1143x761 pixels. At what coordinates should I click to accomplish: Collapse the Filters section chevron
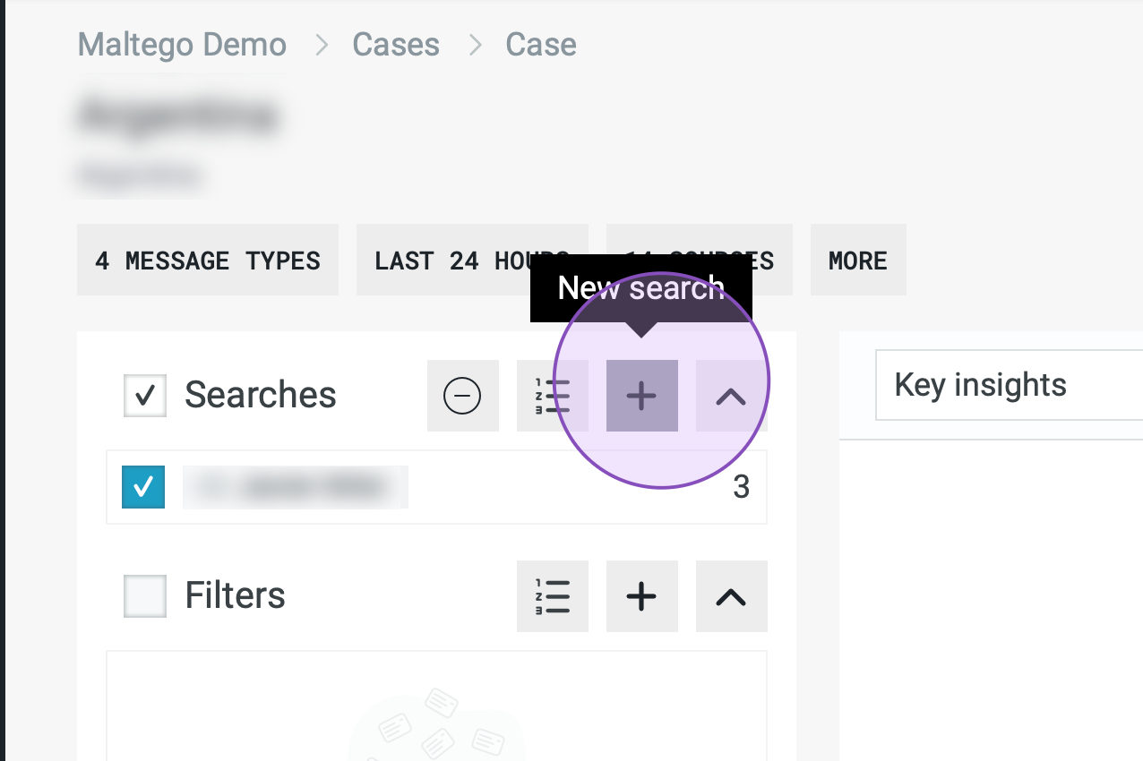pyautogui.click(x=731, y=596)
